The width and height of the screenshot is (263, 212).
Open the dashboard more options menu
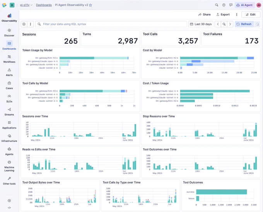pos(237,15)
